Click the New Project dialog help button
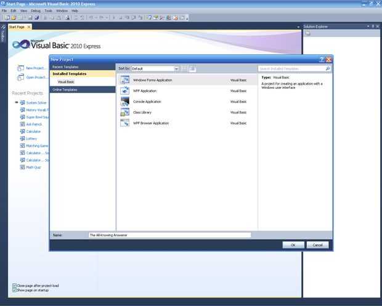 pos(322,59)
